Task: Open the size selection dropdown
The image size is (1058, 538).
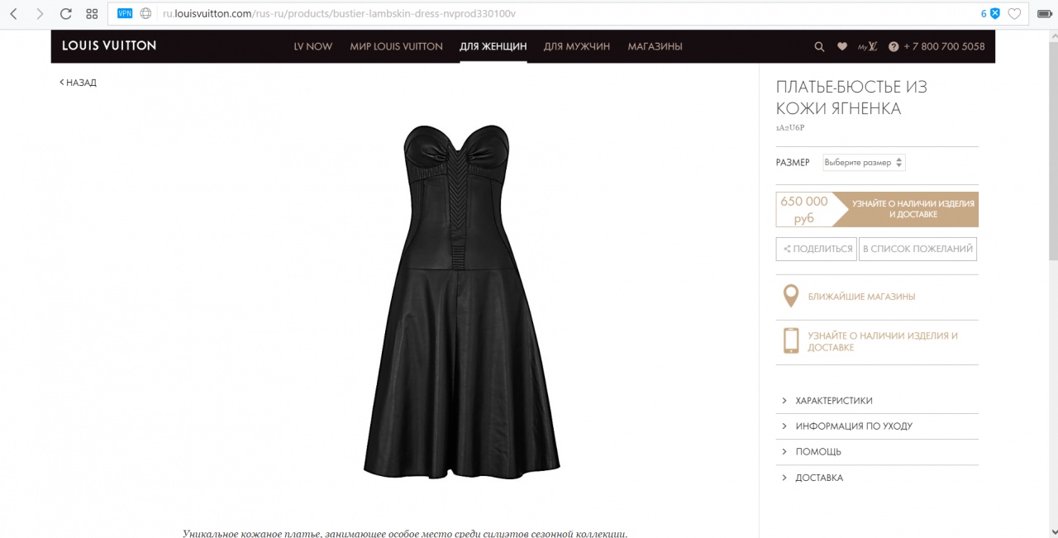Action: [864, 163]
